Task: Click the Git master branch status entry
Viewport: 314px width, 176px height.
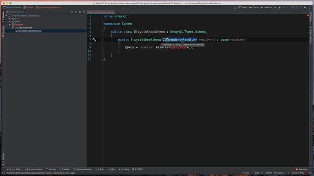Action: (279, 173)
